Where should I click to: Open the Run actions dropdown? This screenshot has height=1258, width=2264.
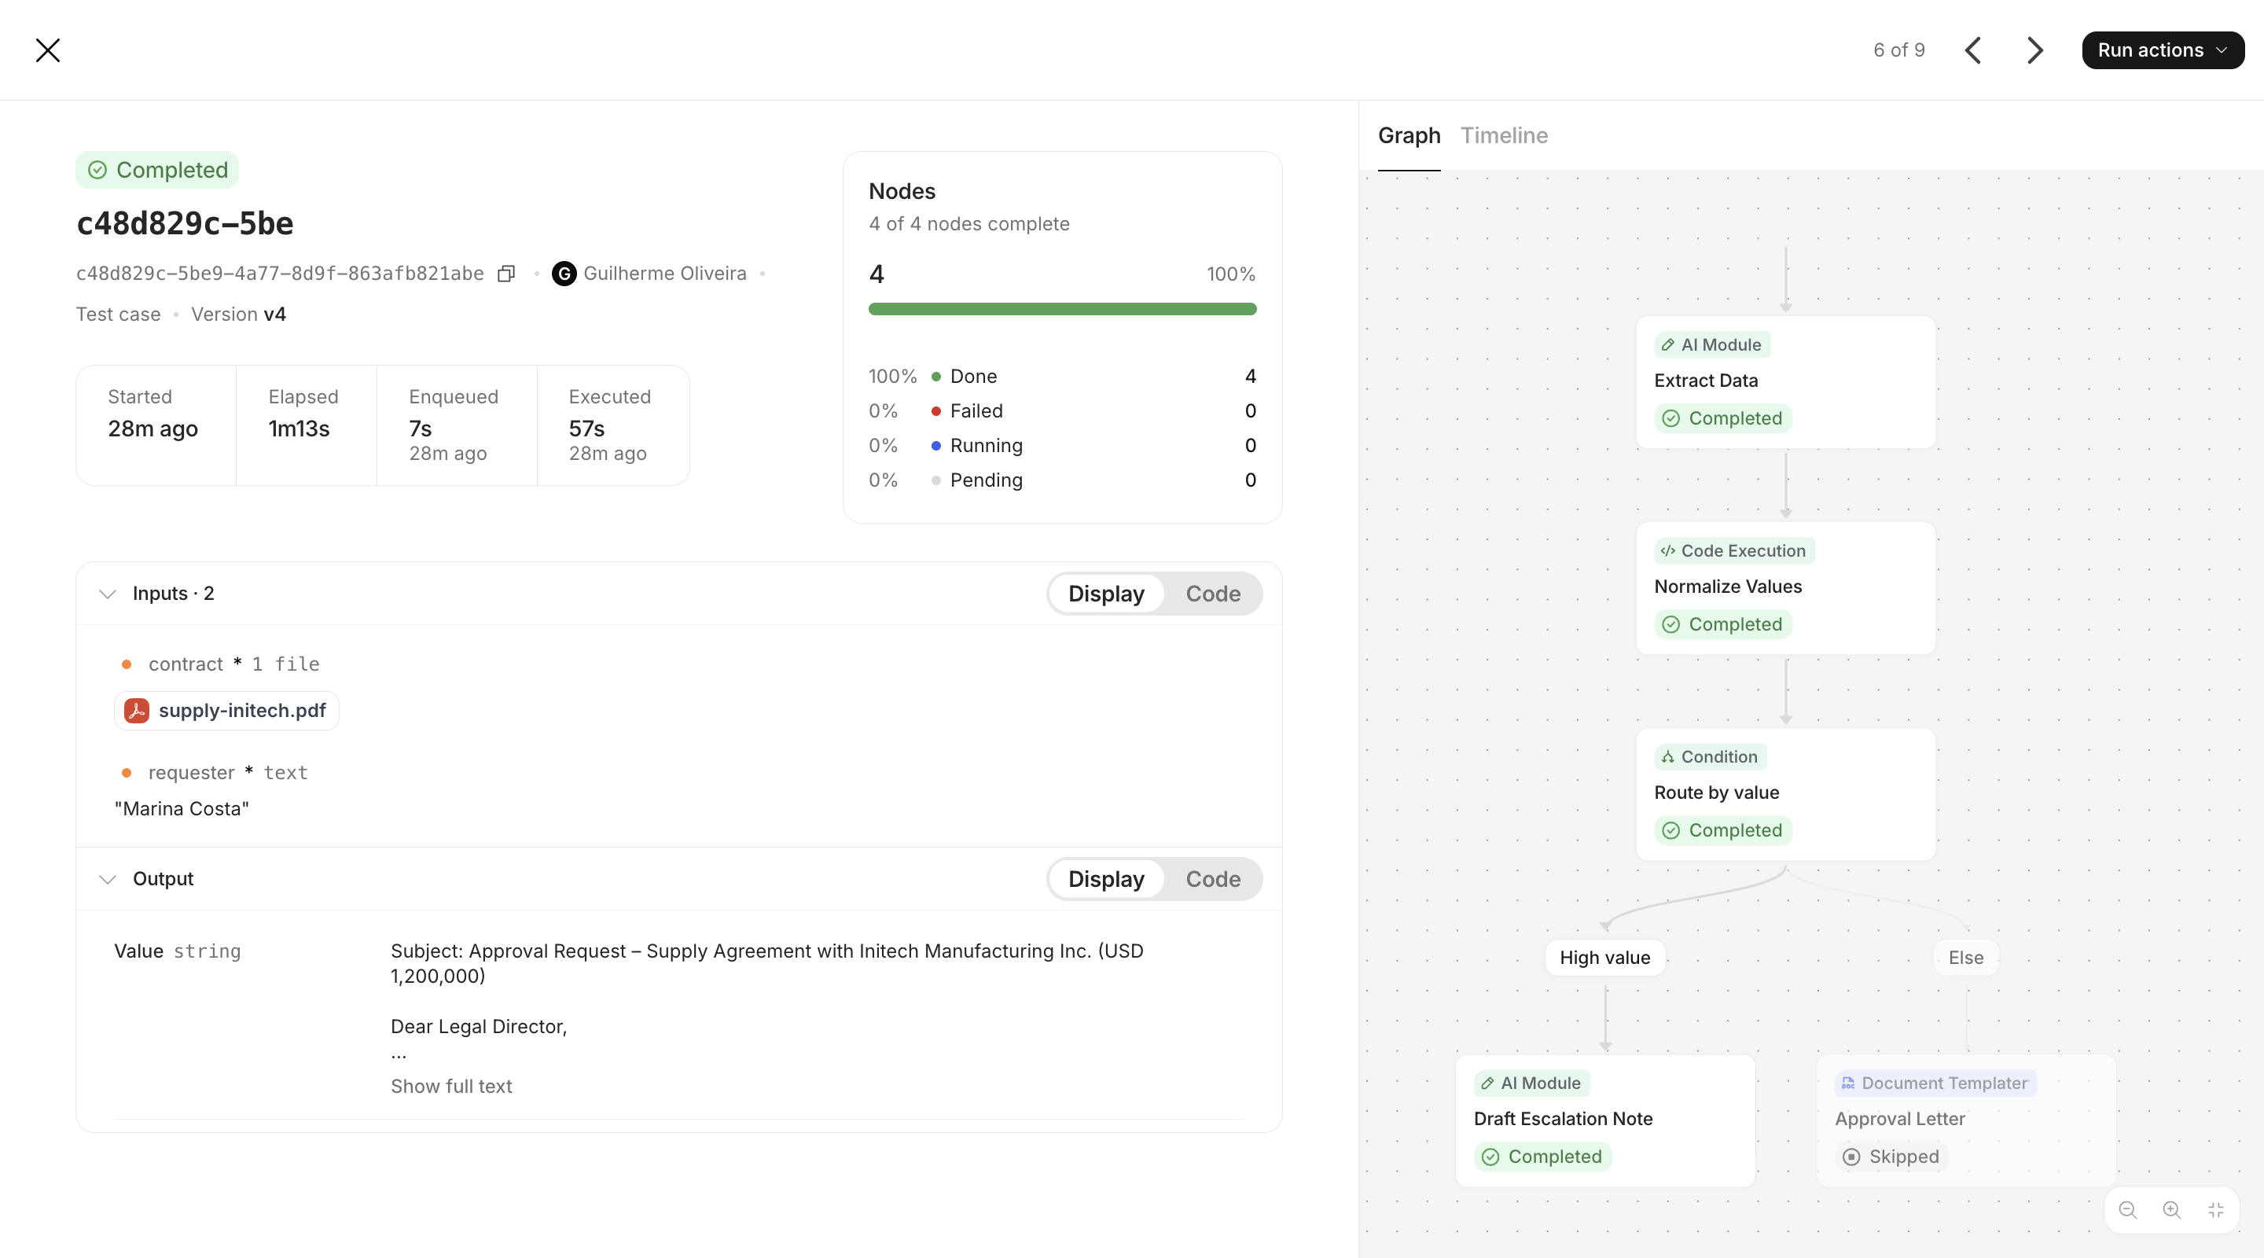pyautogui.click(x=2162, y=50)
